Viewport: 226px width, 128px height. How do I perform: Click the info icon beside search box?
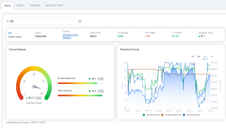coord(80,21)
